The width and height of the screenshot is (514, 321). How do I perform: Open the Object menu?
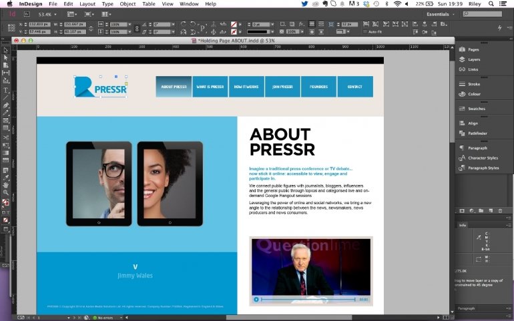127,4
